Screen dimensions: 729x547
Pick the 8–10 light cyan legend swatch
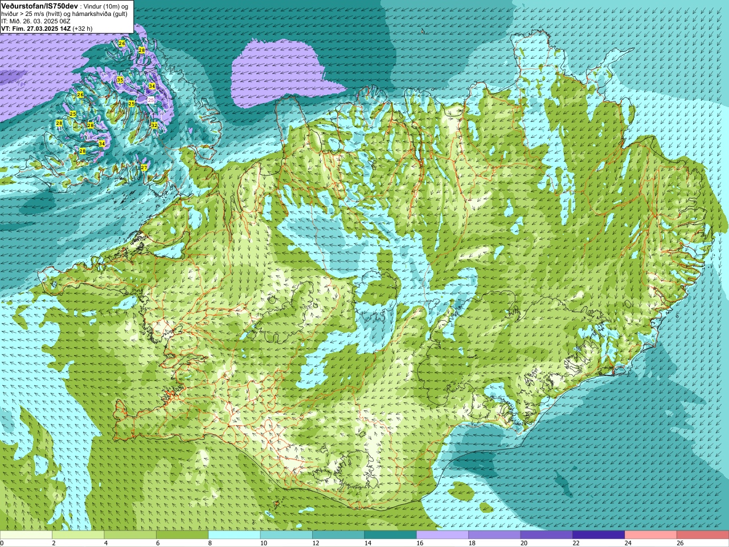coord(235,535)
